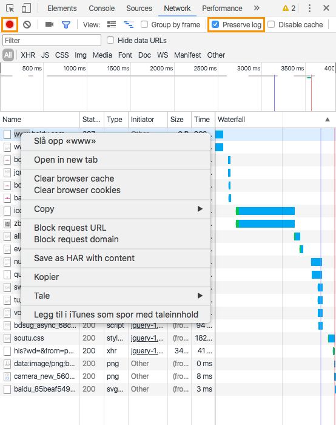Open jquery initiator link for soutu.css
Image resolution: width=336 pixels, height=425 pixels.
[147, 338]
